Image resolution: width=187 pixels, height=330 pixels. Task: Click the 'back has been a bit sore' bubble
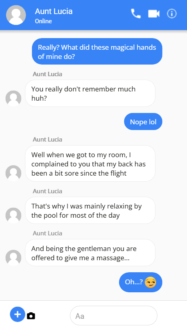pyautogui.click(x=90, y=164)
